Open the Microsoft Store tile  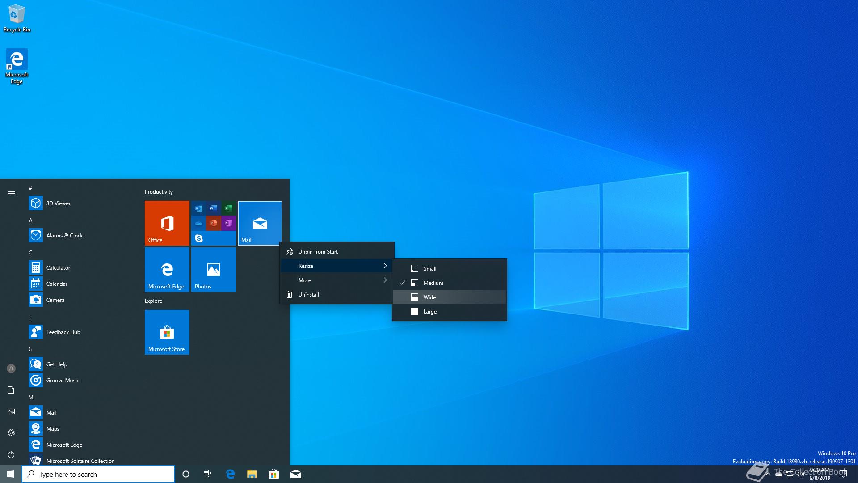pos(167,332)
